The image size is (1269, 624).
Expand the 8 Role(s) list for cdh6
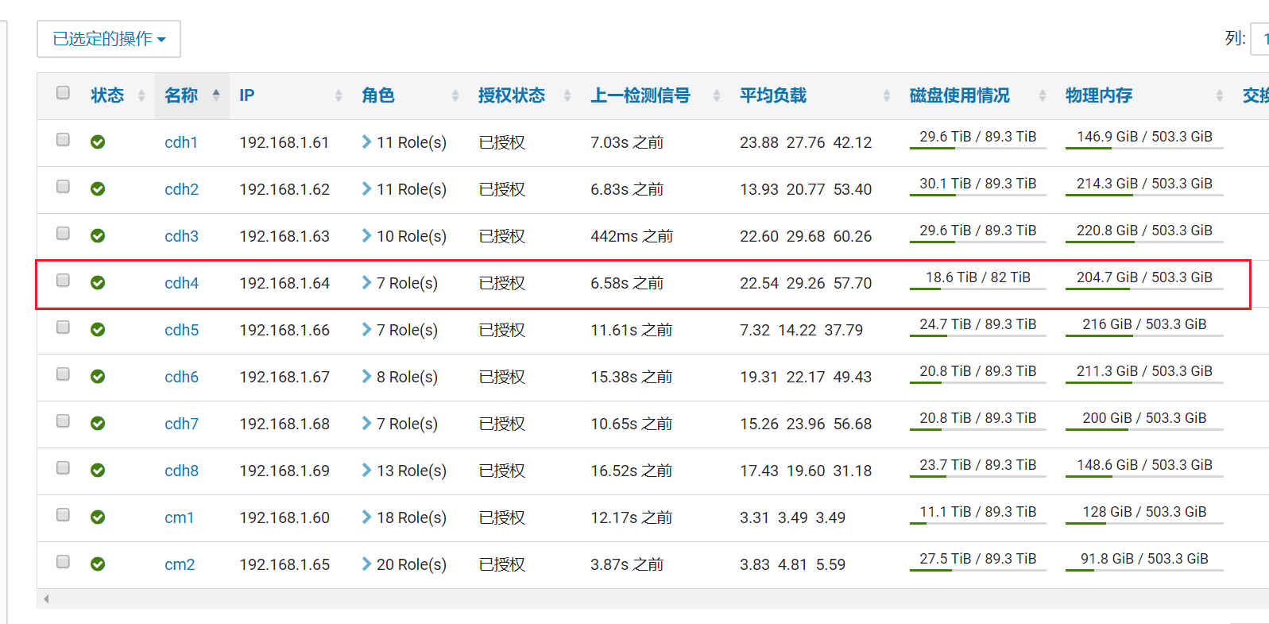[x=400, y=377]
